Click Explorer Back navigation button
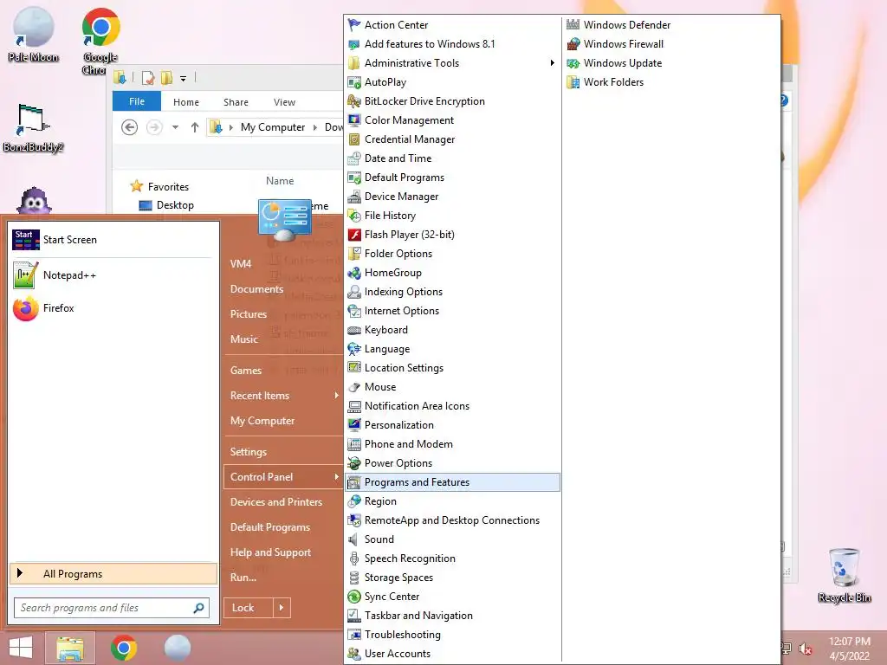Viewport: 887px width, 665px height. (130, 128)
